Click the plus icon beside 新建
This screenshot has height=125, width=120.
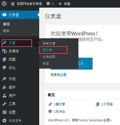60,4
